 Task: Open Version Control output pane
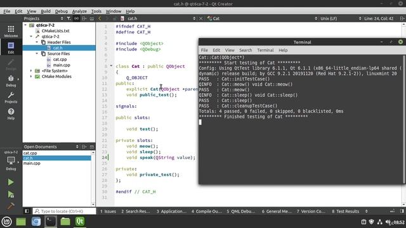pos(311,211)
